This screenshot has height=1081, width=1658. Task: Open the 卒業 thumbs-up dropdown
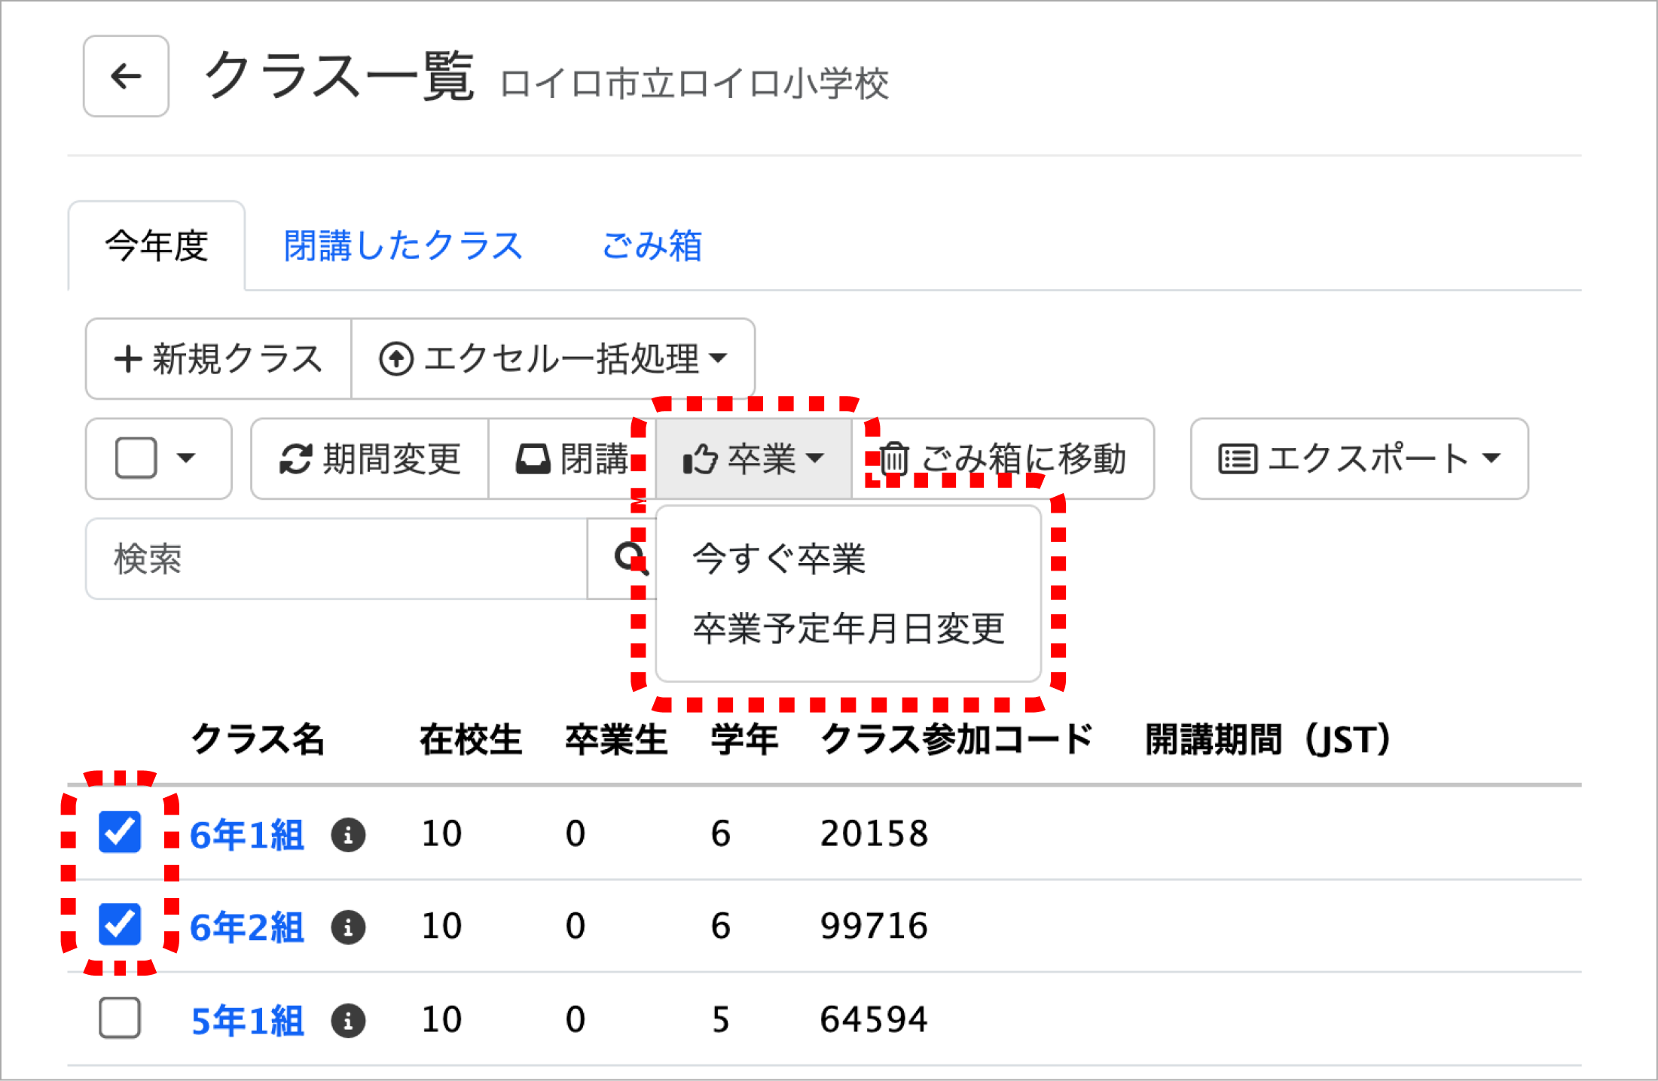pyautogui.click(x=753, y=458)
